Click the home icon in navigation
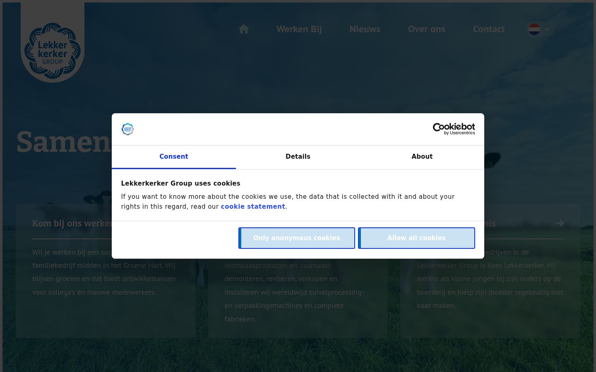The width and height of the screenshot is (596, 372). [x=244, y=29]
